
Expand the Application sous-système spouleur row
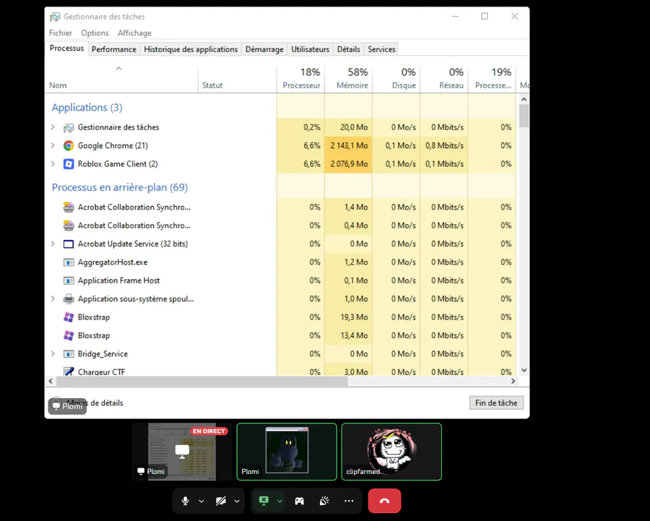coord(53,298)
